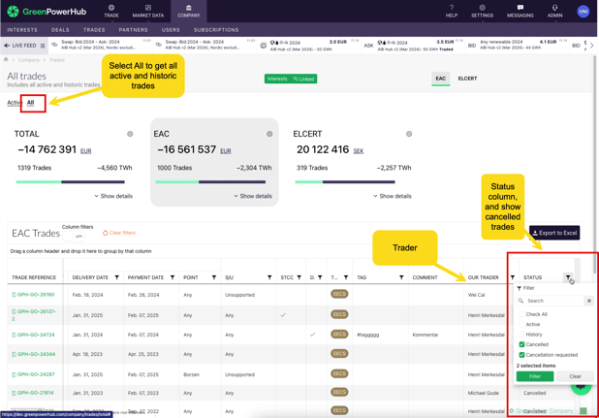599x418 pixels.
Task: Open the D. column filter dropdown
Action: 320,277
